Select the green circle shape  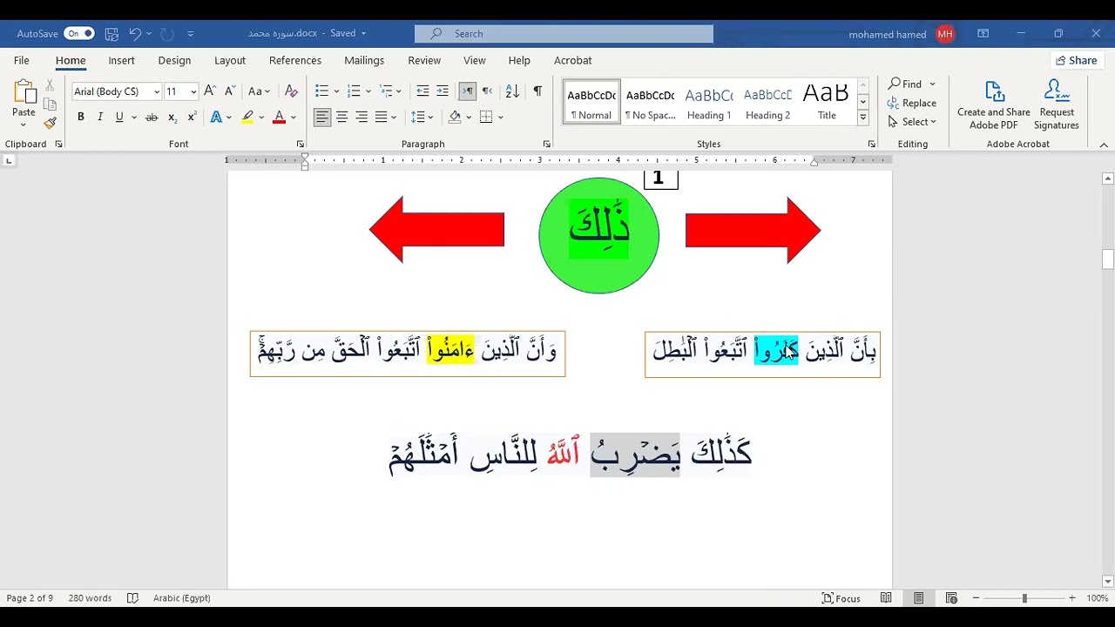coord(598,235)
